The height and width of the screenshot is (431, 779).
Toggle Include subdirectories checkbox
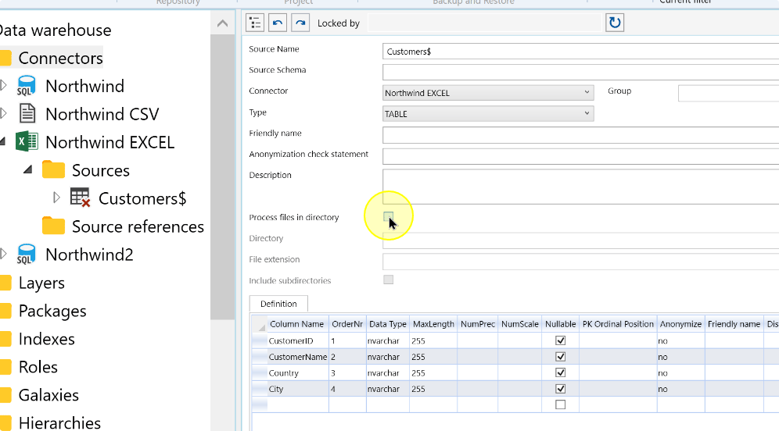pos(389,280)
